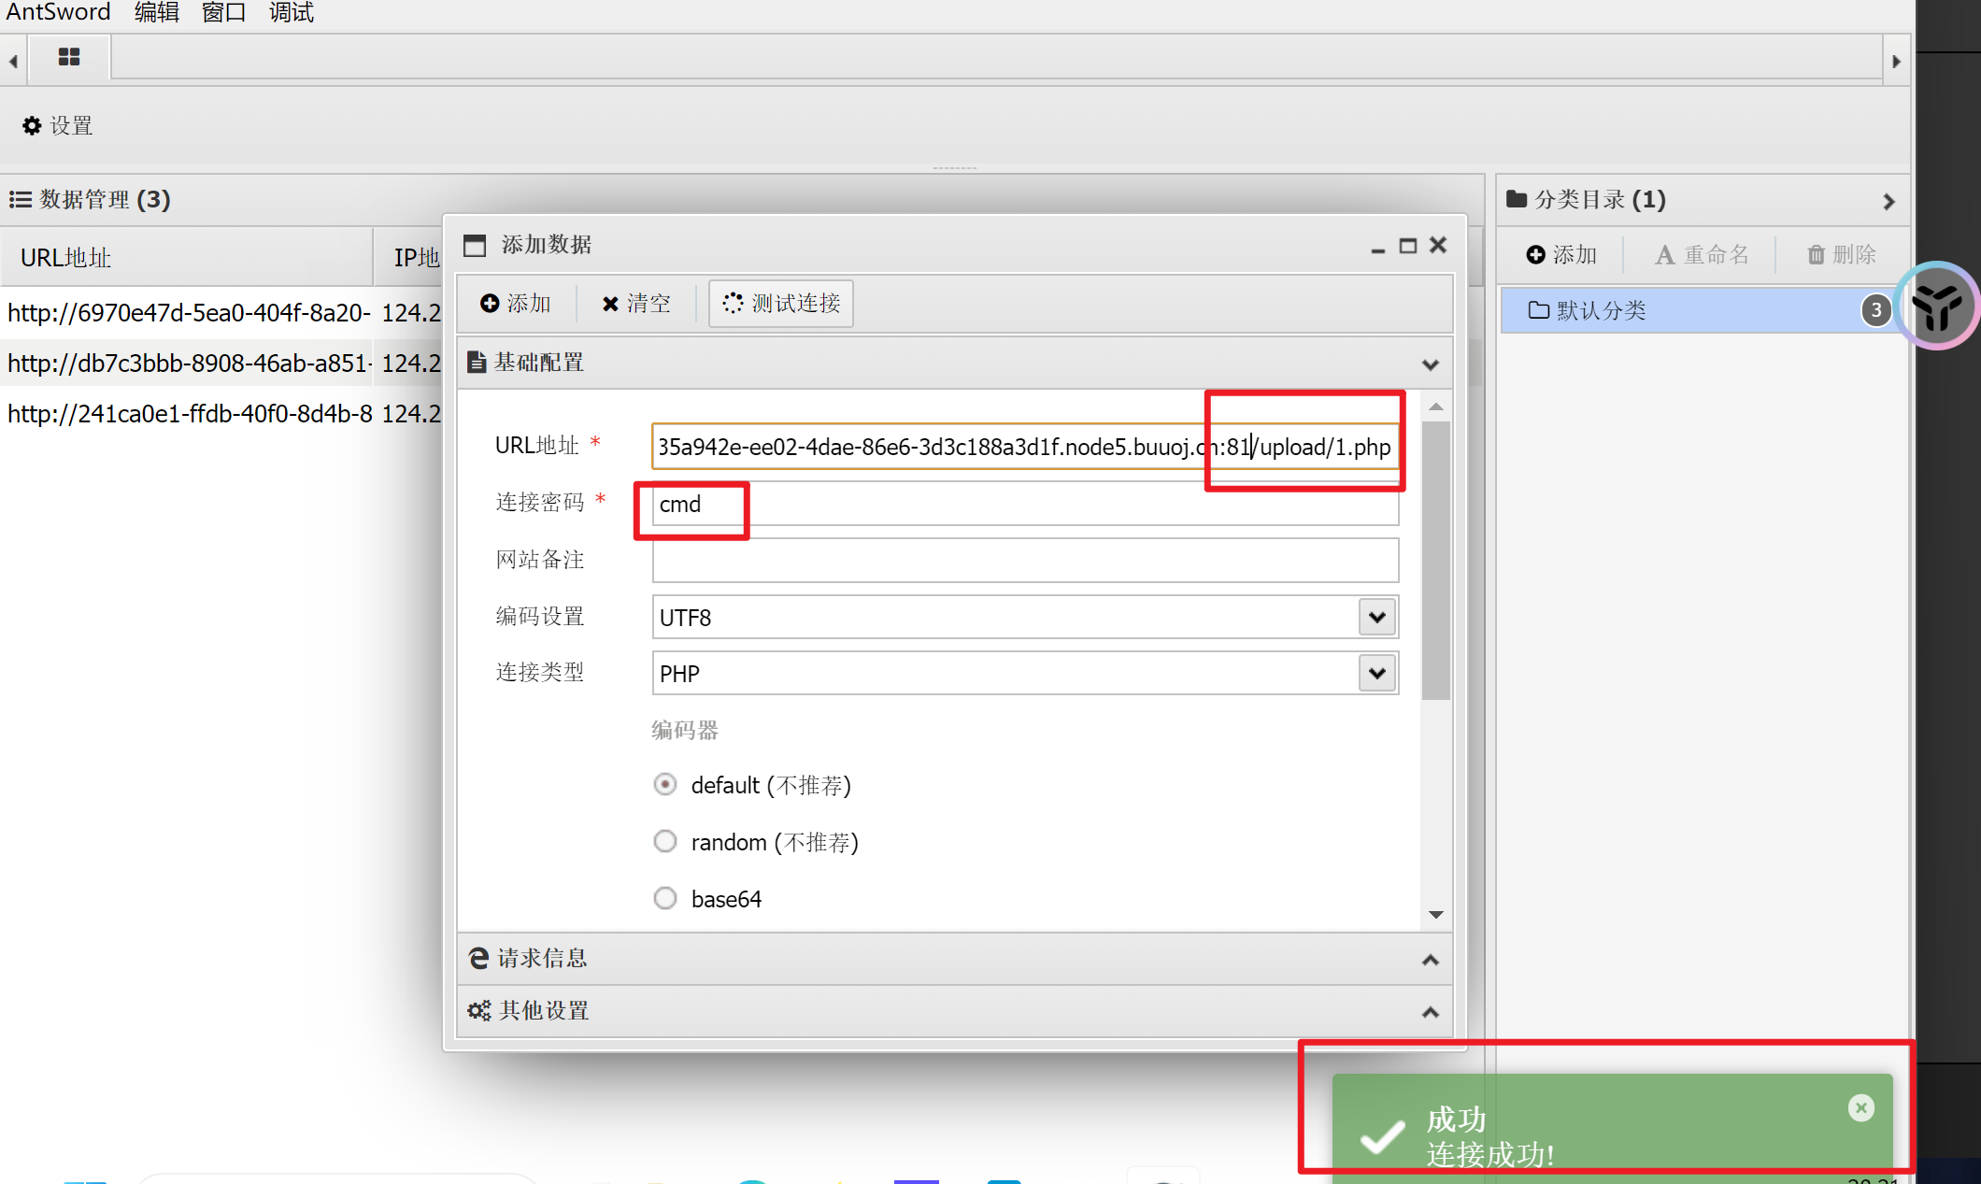
Task: Maximize the 添加数据 dialog
Action: [x=1407, y=246]
